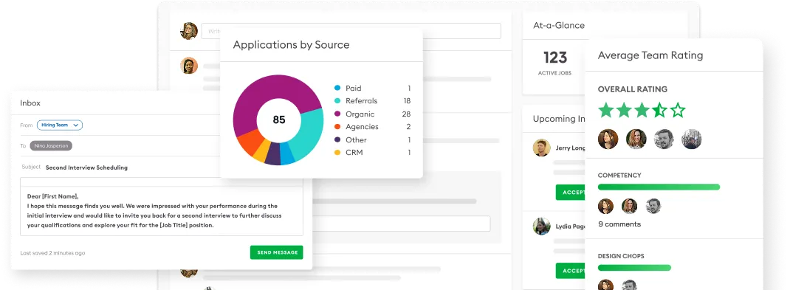Accept Jerry Long's interview

click(571, 193)
